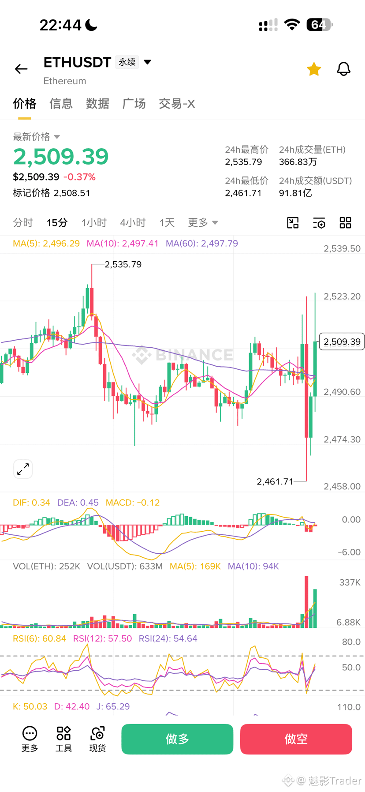
Task: Tap the VOL(ETH): 252K label
Action: (46, 566)
